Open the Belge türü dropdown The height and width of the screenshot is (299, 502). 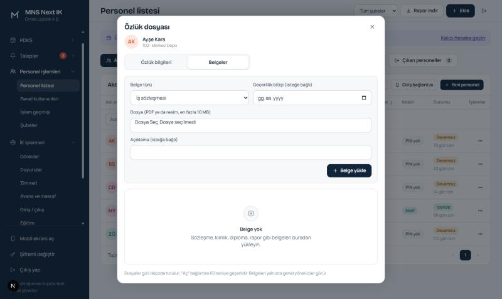(x=190, y=98)
